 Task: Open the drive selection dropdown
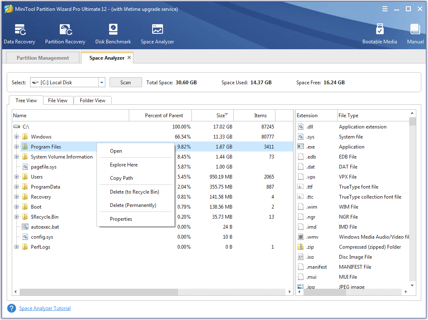[102, 82]
